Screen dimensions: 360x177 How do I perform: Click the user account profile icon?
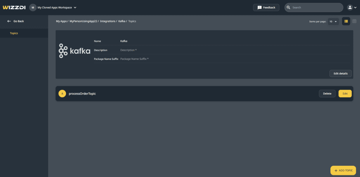350,7
